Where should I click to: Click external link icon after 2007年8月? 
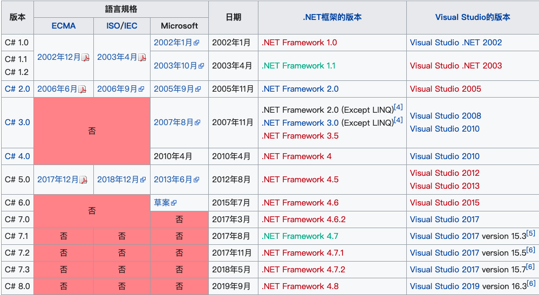click(x=197, y=122)
